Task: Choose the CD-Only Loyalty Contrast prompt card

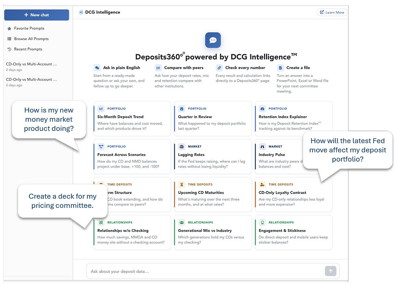Action: click(x=293, y=194)
